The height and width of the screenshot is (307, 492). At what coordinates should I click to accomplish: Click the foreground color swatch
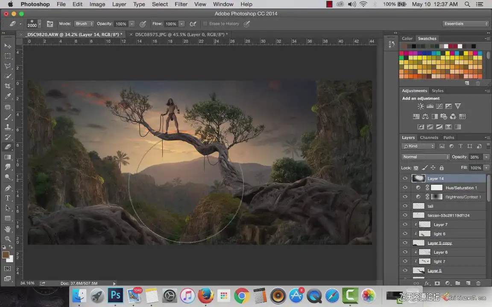coord(6,255)
